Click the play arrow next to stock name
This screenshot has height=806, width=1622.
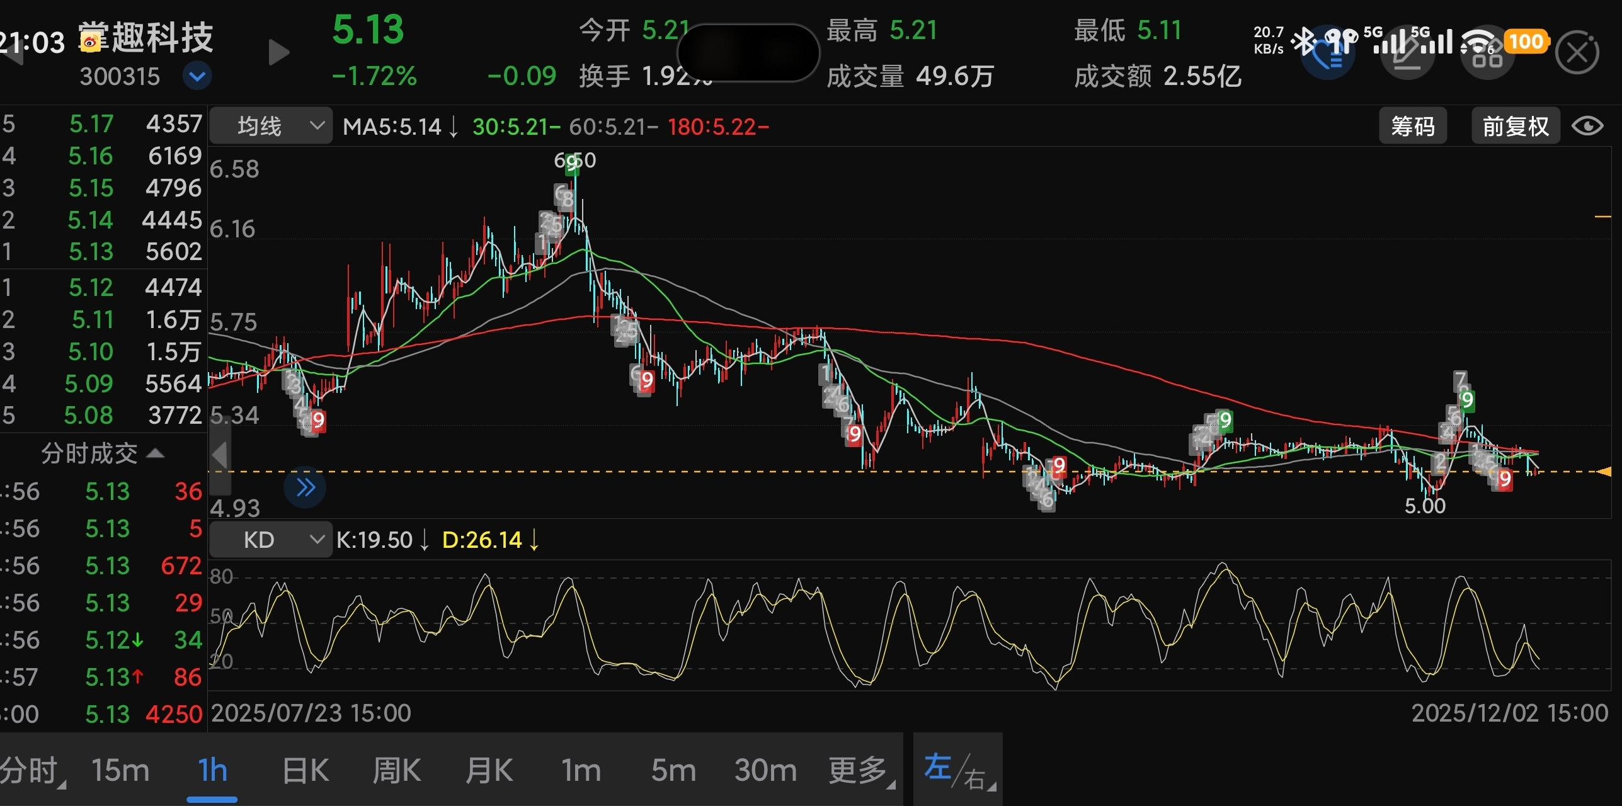pyautogui.click(x=278, y=52)
